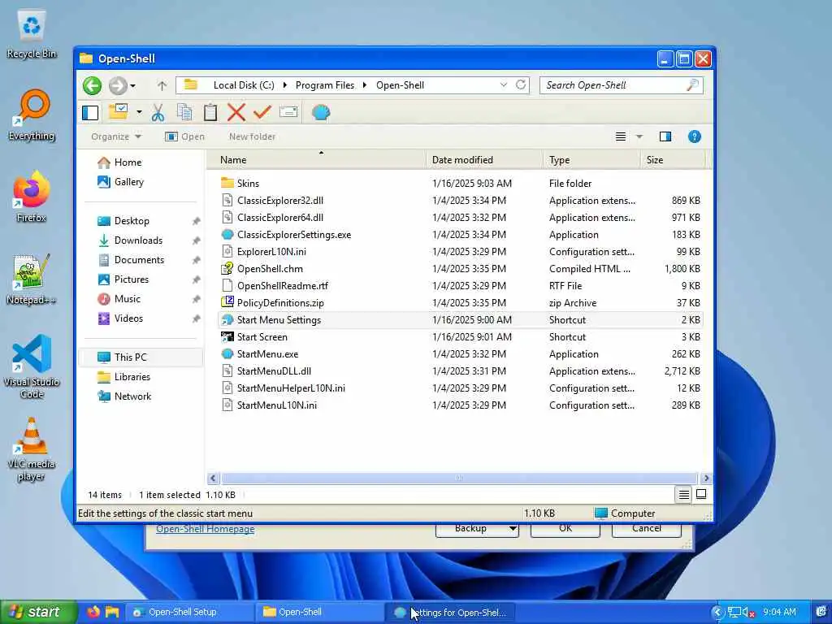Click New folder in command bar
Image resolution: width=832 pixels, height=624 pixels.
point(252,136)
